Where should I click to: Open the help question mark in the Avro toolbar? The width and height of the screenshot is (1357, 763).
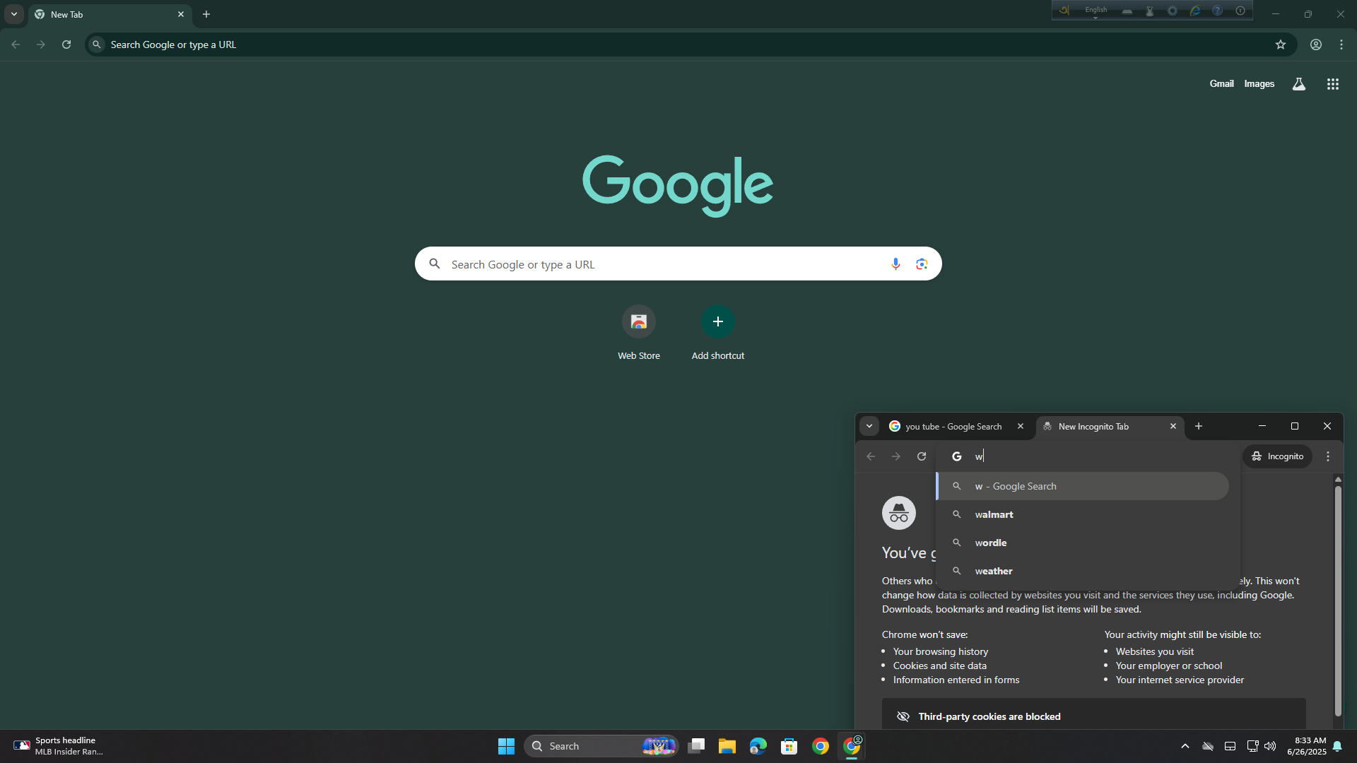click(1217, 11)
